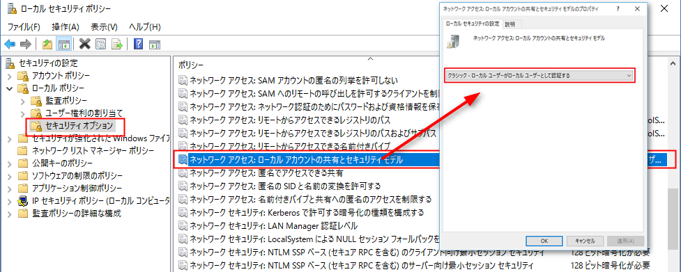This screenshot has width=681, height=272.
Task: Click the blue Help question mark icon
Action: [x=139, y=44]
